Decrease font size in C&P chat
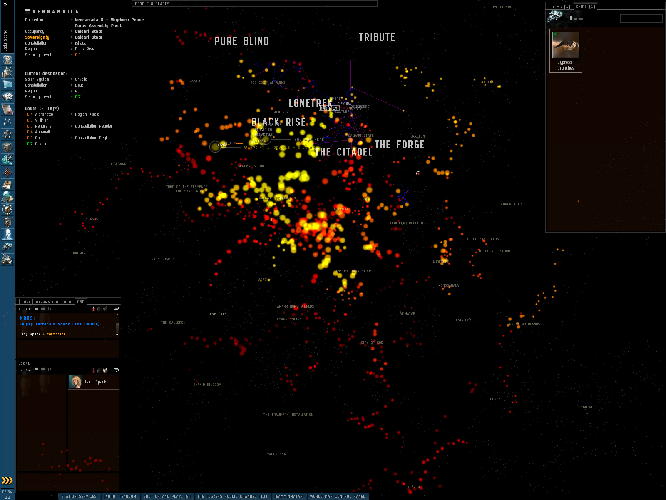The width and height of the screenshot is (666, 500). click(20, 309)
